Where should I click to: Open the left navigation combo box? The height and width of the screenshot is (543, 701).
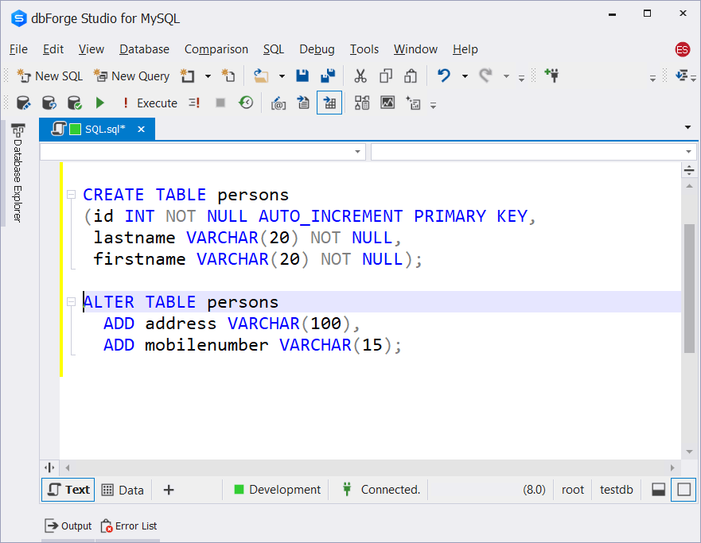point(203,152)
